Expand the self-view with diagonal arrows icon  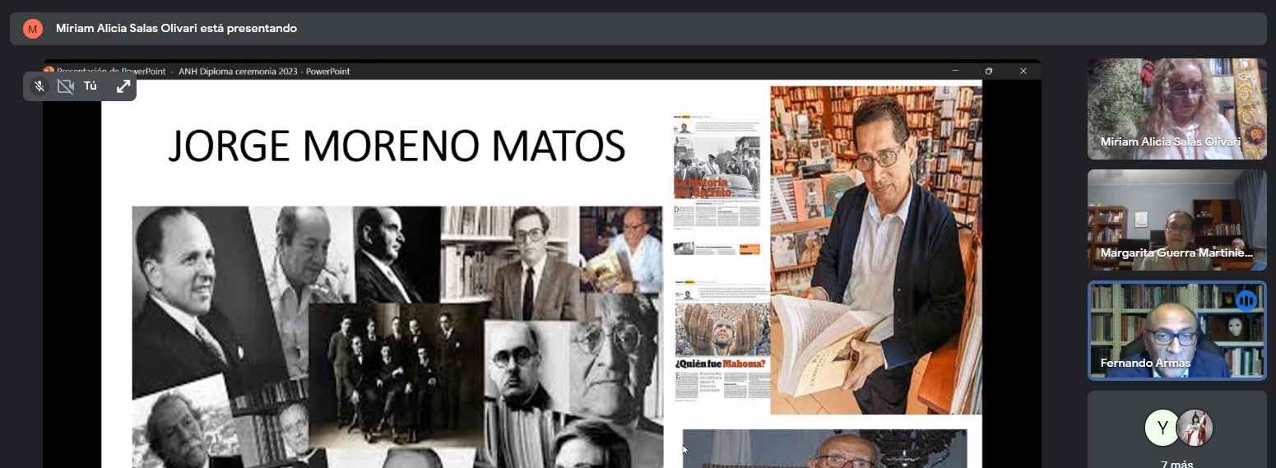tap(123, 86)
